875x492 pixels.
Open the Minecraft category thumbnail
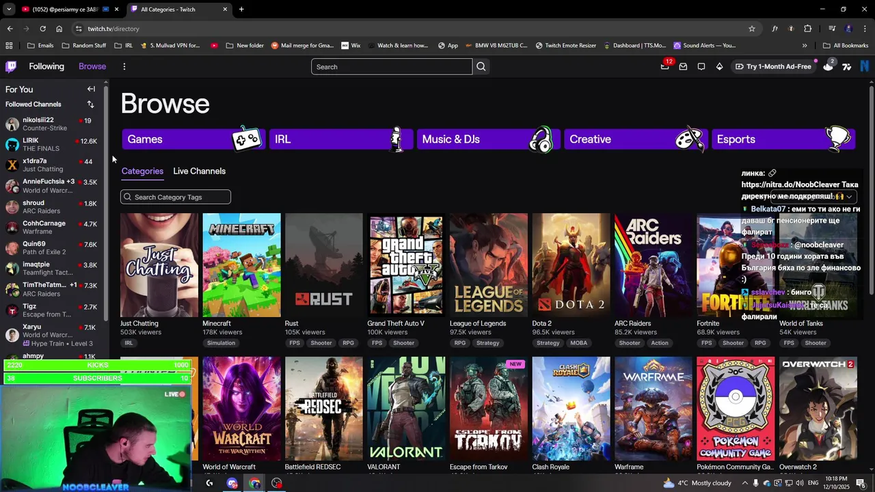(241, 264)
